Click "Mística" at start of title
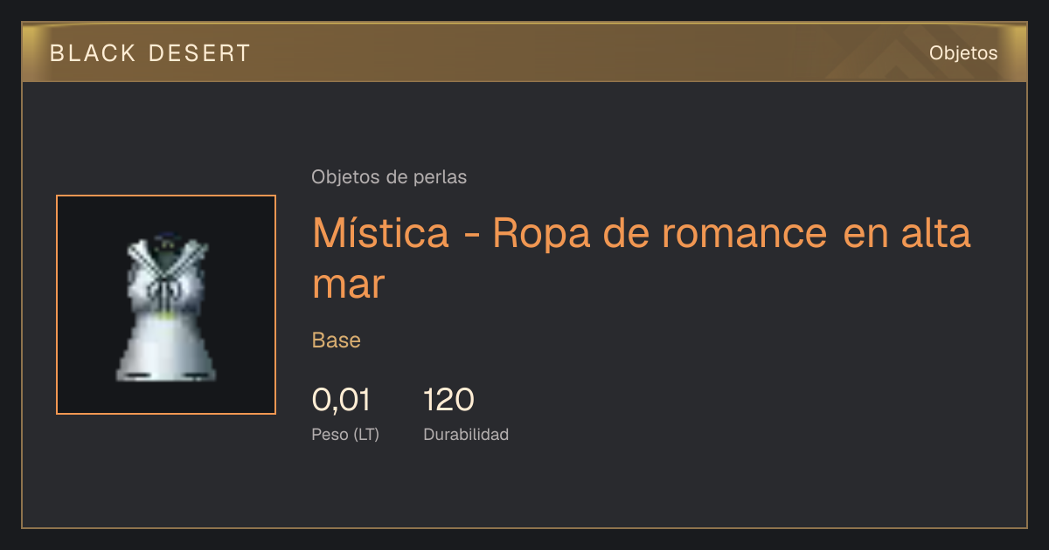This screenshot has width=1049, height=550. coord(381,233)
